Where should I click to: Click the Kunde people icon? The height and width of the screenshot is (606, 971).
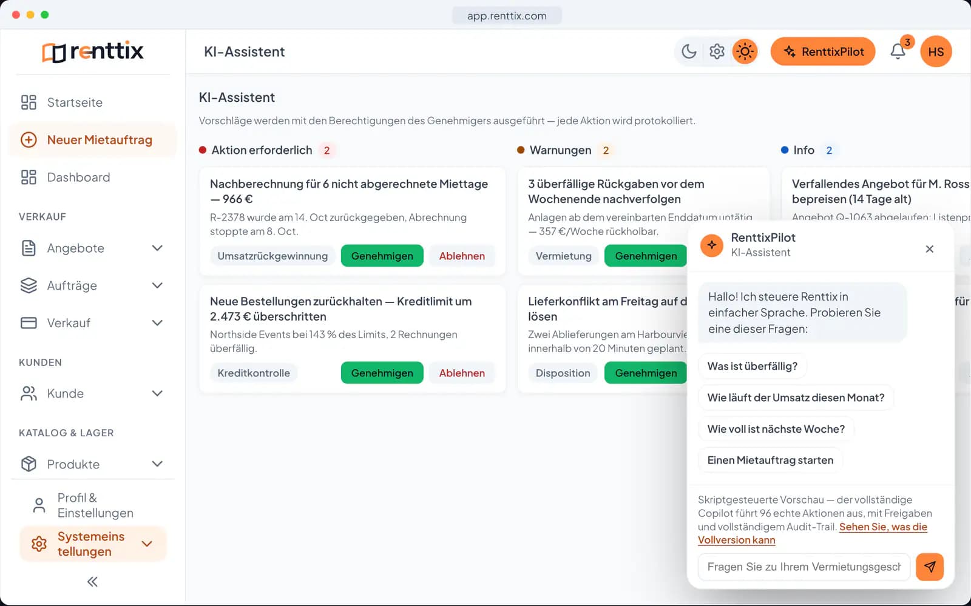(x=29, y=393)
